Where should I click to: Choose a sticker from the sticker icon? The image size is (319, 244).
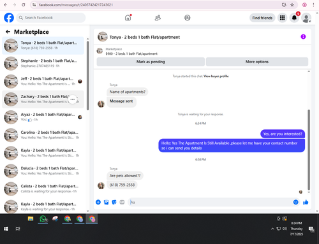114,202
